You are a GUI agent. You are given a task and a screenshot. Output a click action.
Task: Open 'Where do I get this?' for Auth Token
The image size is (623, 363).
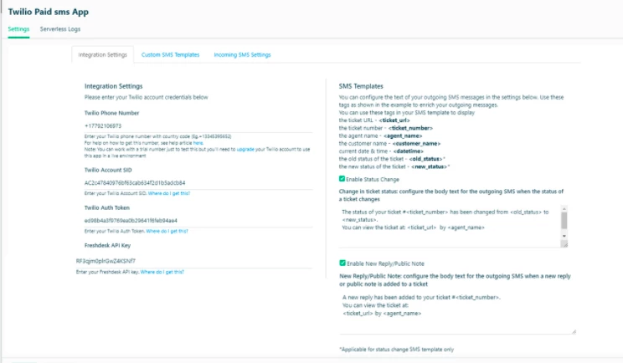click(167, 231)
